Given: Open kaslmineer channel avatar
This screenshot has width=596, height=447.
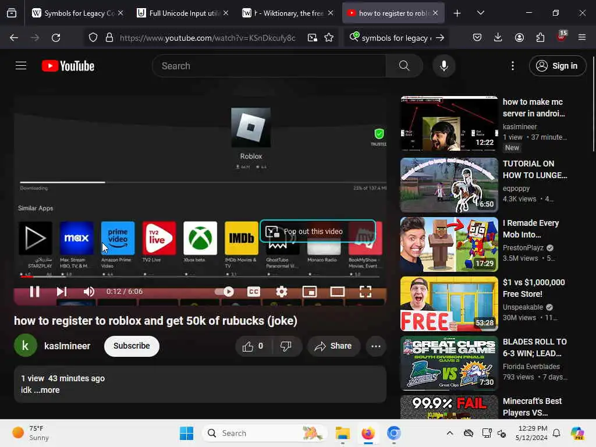Looking at the screenshot, I should coord(26,346).
